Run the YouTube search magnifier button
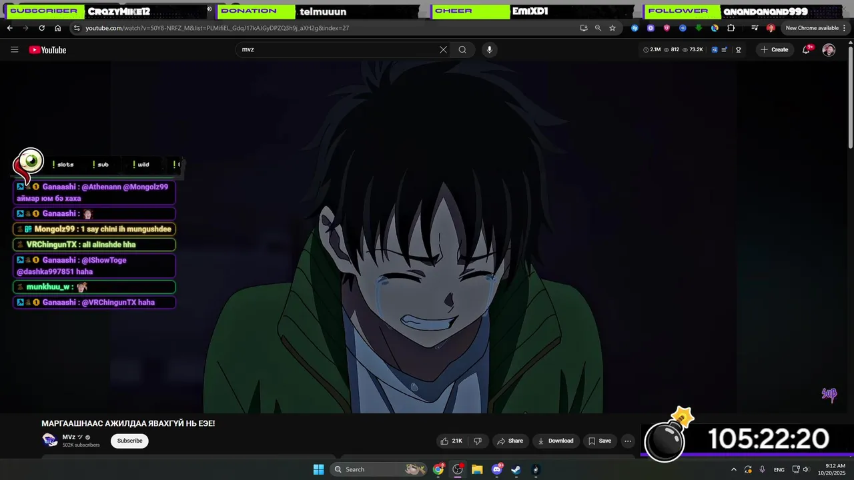This screenshot has width=854, height=480. [x=462, y=49]
